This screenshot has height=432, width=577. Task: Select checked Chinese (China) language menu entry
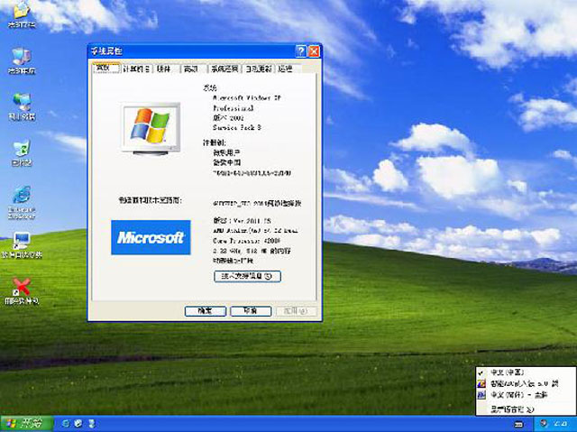pos(525,372)
